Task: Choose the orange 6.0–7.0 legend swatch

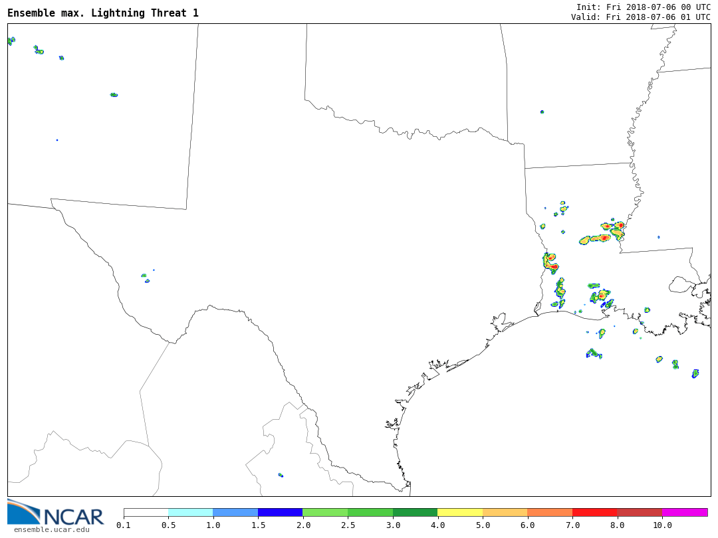Action: pos(550,512)
